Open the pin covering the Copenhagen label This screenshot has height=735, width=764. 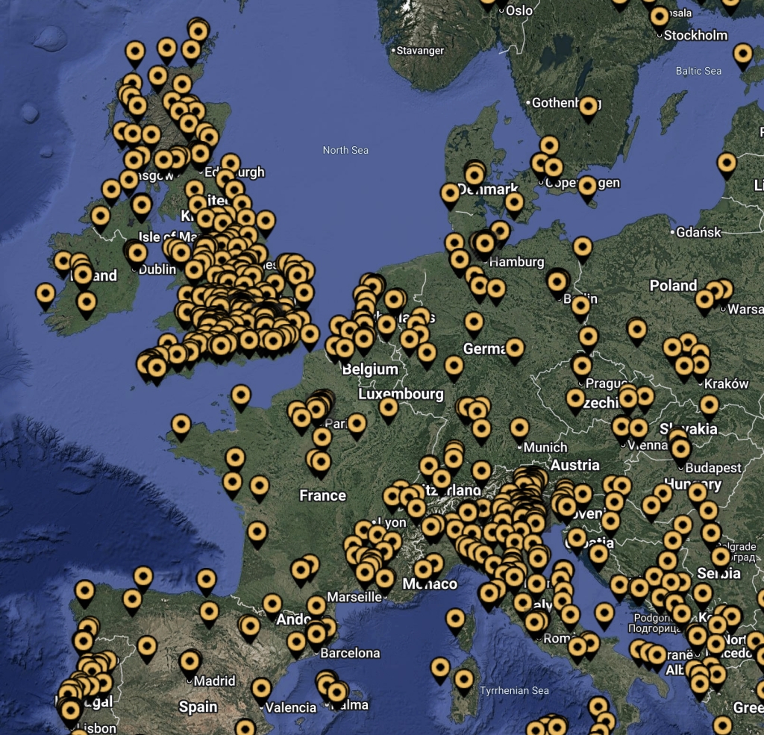click(587, 189)
